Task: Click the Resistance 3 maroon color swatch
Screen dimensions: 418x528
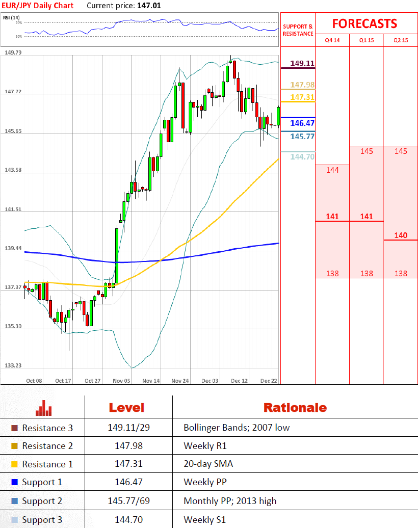Action: point(14,428)
